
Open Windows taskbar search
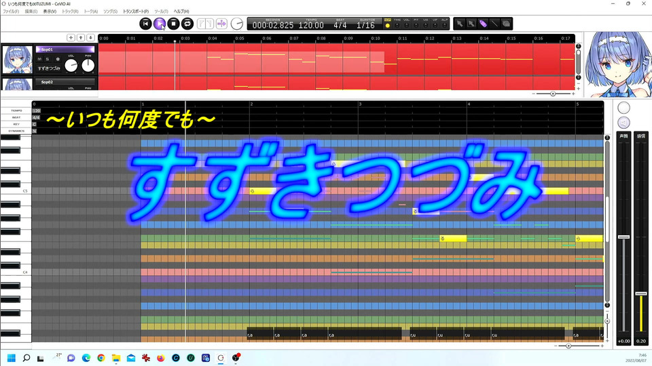[26, 358]
